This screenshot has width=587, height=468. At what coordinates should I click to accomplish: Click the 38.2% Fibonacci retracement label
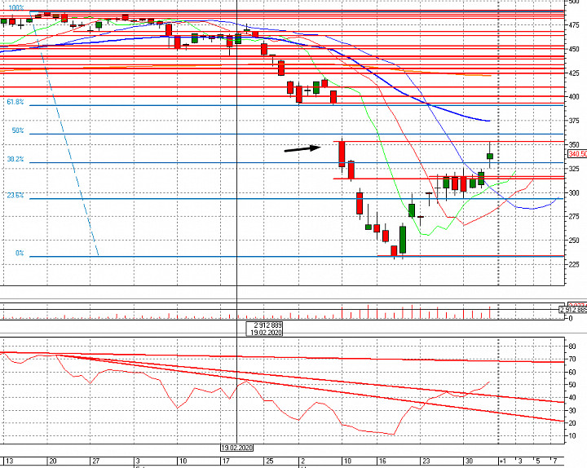tap(15, 159)
